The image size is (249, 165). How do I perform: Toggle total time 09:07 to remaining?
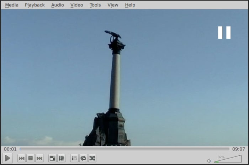(238, 149)
